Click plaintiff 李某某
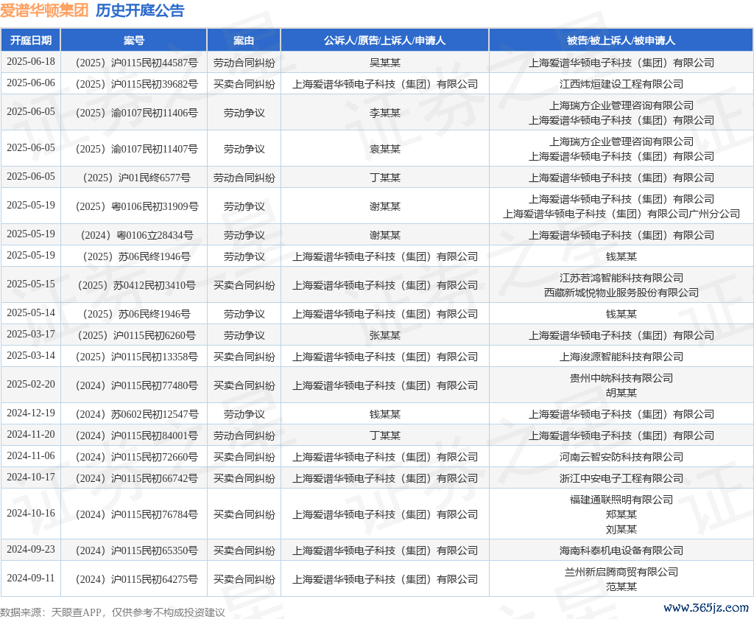Screen dimensions: 754x619 [384, 113]
